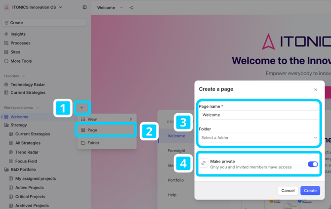Click the All Strategies grid icon
The width and height of the screenshot is (331, 209).
(11, 143)
